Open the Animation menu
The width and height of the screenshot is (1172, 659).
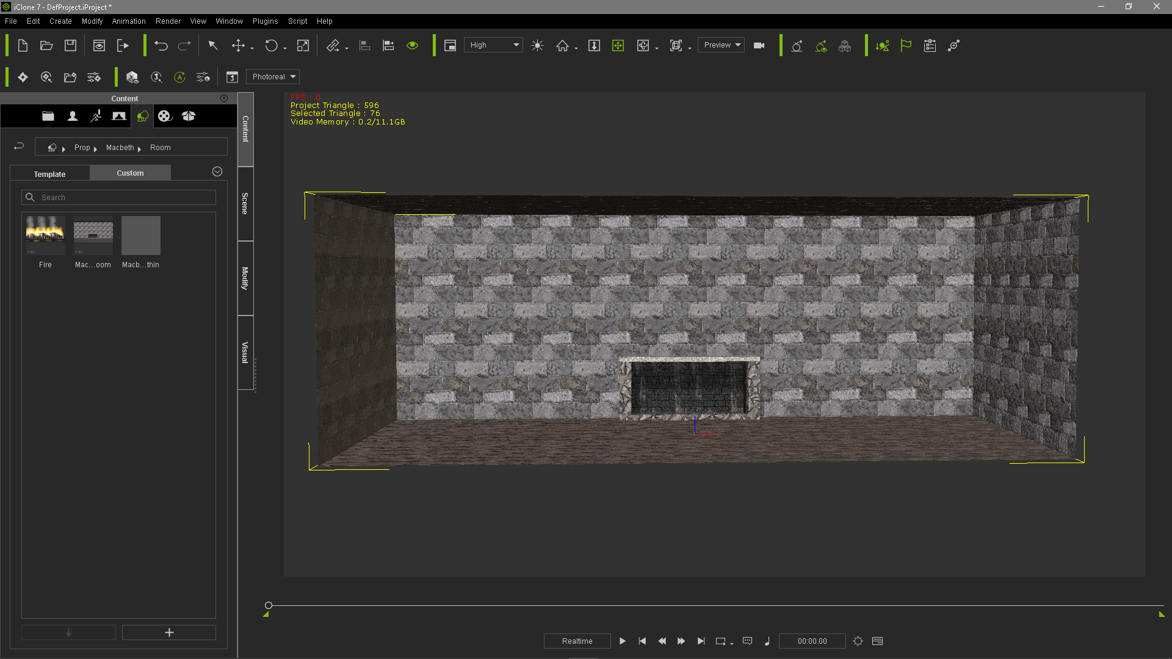click(129, 21)
